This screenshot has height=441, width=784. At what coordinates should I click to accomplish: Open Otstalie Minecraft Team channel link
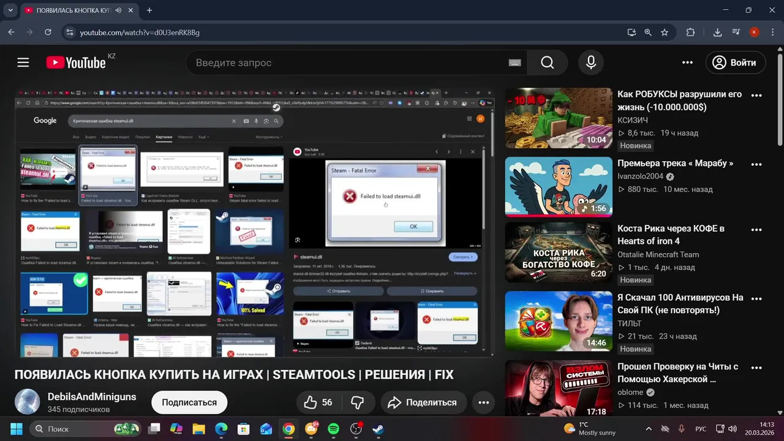[x=658, y=254]
